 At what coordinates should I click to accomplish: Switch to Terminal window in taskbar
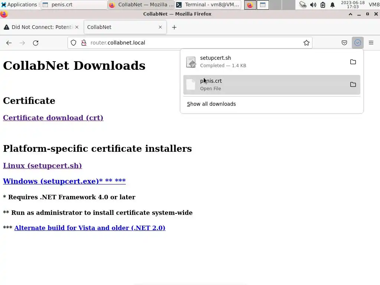click(208, 4)
